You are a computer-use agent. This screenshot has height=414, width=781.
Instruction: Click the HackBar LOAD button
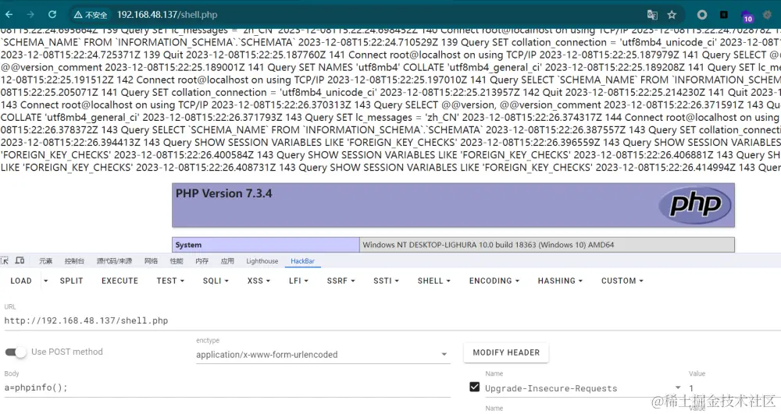pos(21,281)
